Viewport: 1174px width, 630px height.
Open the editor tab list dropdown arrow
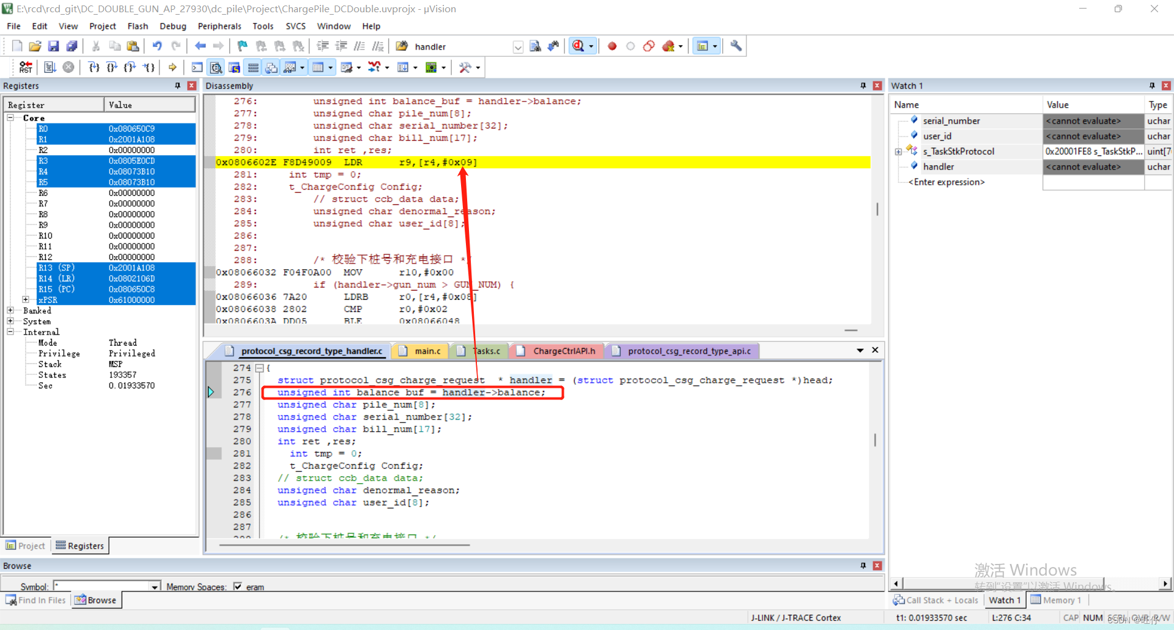point(860,350)
